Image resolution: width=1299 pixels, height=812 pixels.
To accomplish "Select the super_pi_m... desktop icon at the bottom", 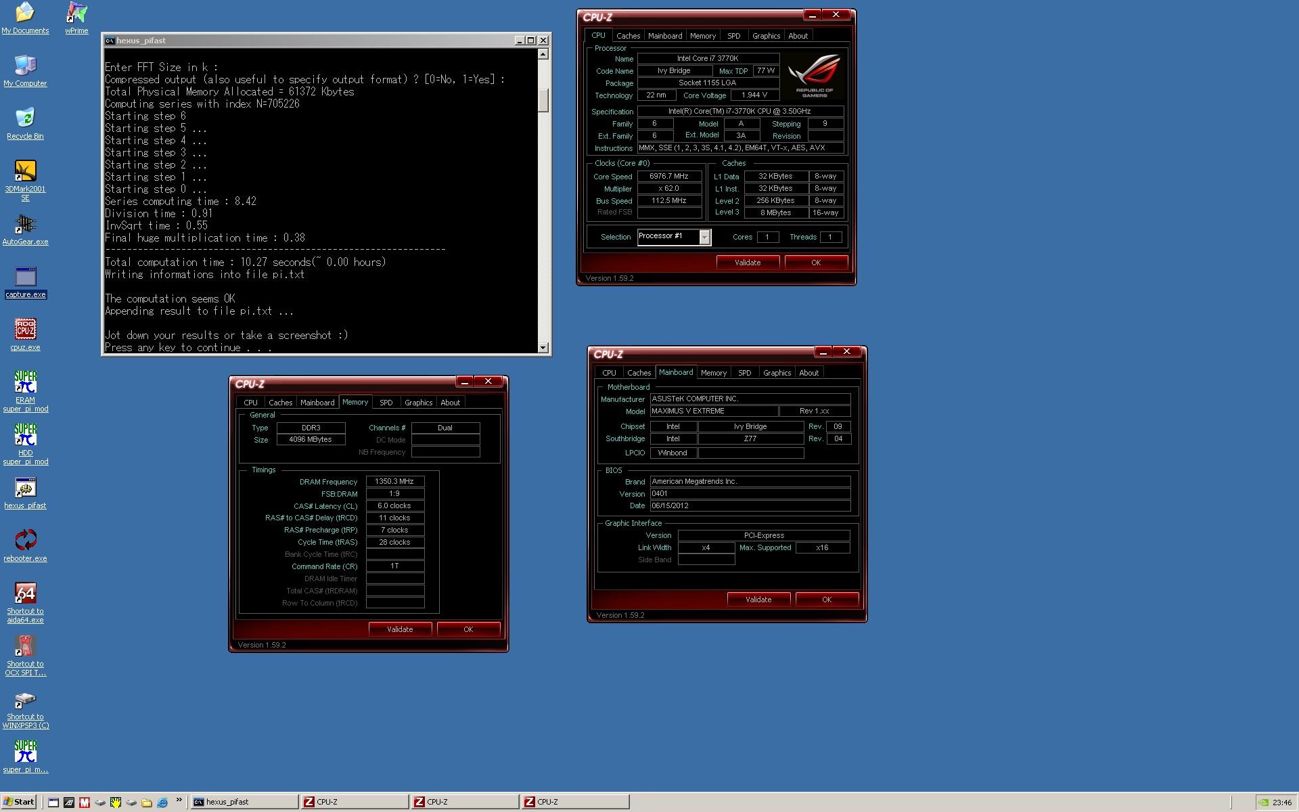I will tap(25, 757).
